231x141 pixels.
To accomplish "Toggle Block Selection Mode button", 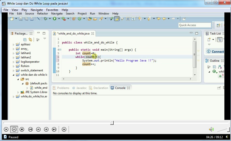I will pyautogui.click(x=128, y=19).
